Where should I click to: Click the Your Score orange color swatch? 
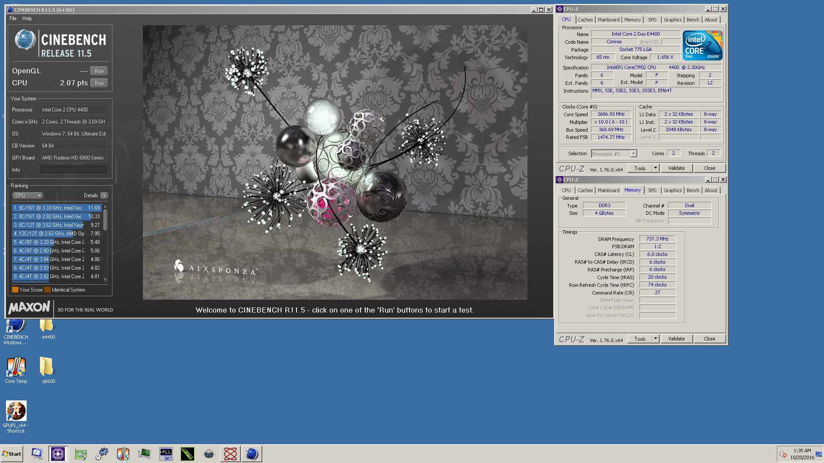[15, 290]
